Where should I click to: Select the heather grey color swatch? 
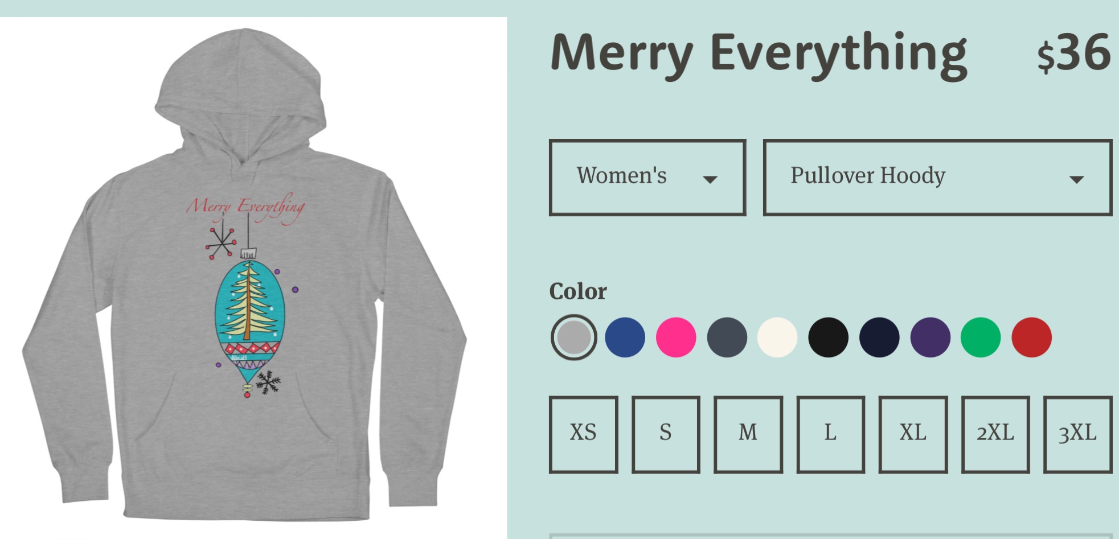(574, 338)
